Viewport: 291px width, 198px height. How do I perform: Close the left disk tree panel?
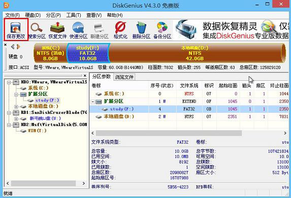point(85,76)
